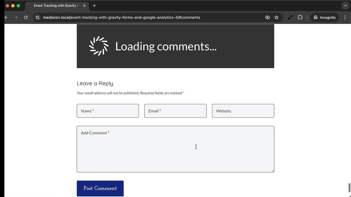Select the Event Tracking with Gravity tab
The image size is (351, 197).
(x=55, y=5)
